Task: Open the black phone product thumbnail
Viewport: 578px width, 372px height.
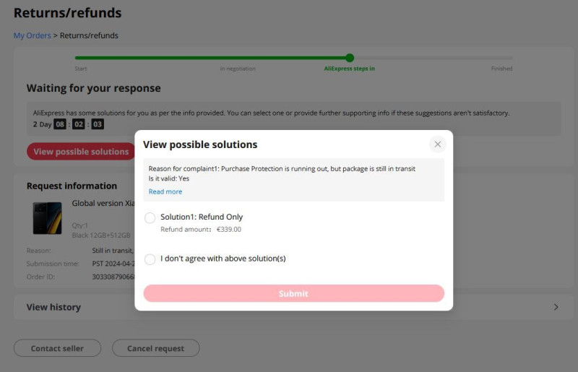Action: [47, 218]
